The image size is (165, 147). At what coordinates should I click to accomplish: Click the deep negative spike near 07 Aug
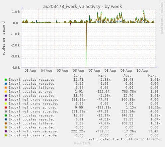coord(86,45)
